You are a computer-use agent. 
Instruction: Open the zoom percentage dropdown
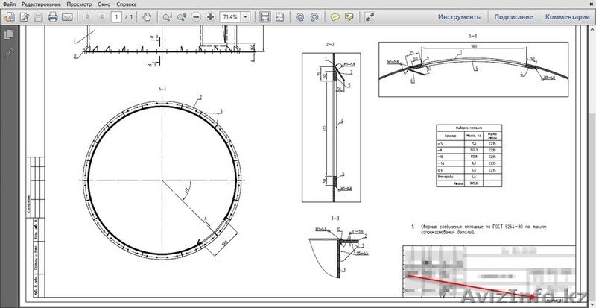[245, 16]
